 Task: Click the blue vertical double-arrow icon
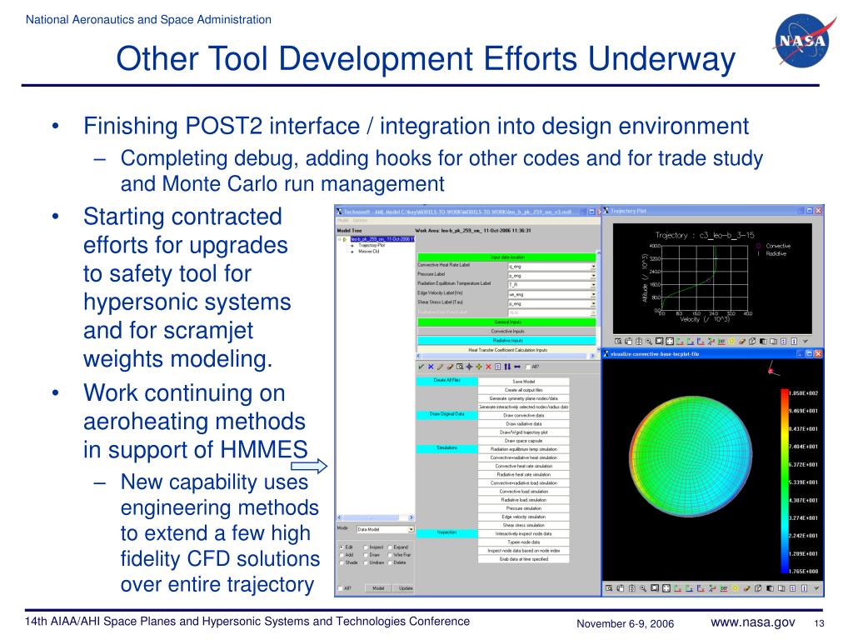[x=507, y=367]
